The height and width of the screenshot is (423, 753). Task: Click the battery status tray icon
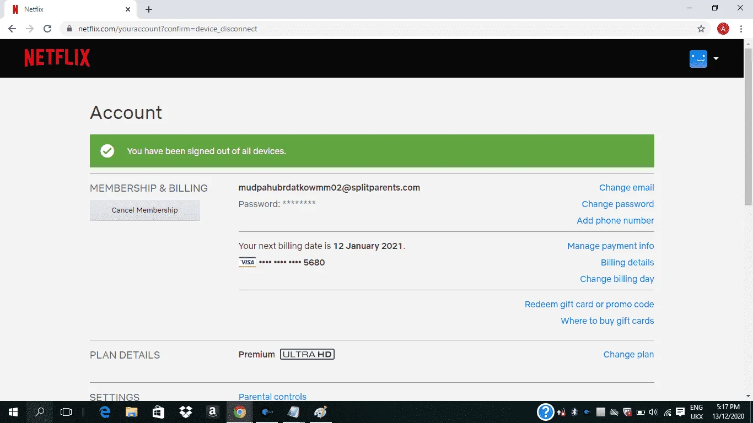coord(641,412)
